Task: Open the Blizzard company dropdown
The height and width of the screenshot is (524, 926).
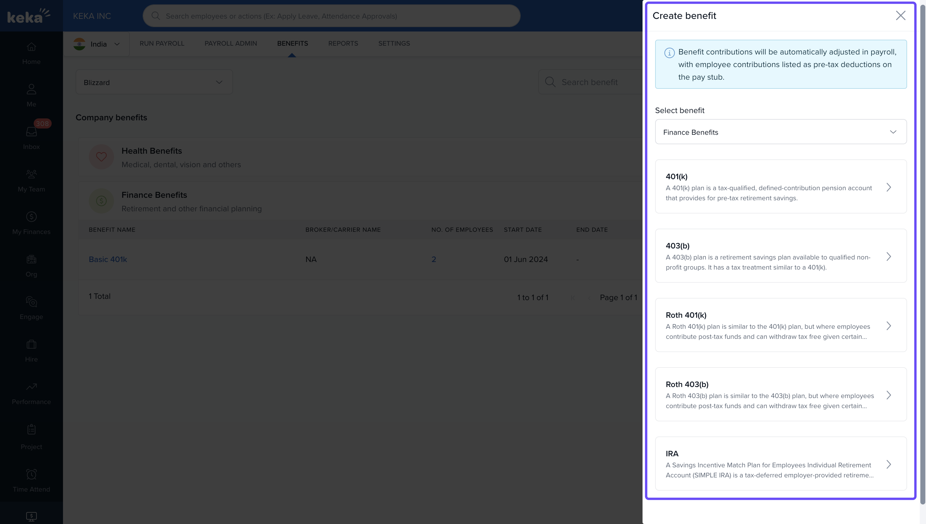Action: point(154,82)
